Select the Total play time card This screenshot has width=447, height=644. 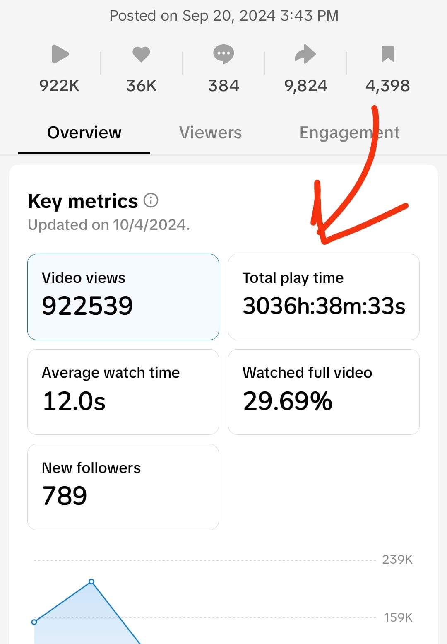click(324, 297)
